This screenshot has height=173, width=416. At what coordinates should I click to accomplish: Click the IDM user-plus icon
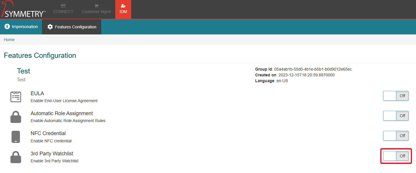[123, 6]
